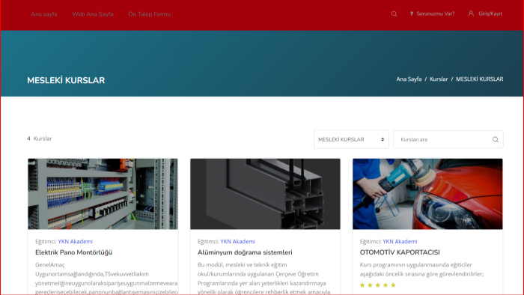The width and height of the screenshot is (524, 295).
Task: Open the OTOMOTİV KAPORTACISI course title
Action: pyautogui.click(x=400, y=252)
